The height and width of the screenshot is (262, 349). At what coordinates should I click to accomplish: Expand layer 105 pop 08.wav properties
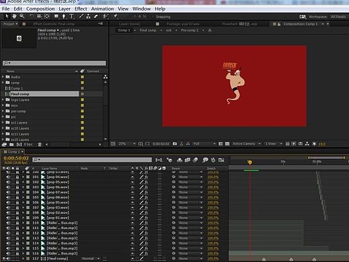[x=23, y=198]
